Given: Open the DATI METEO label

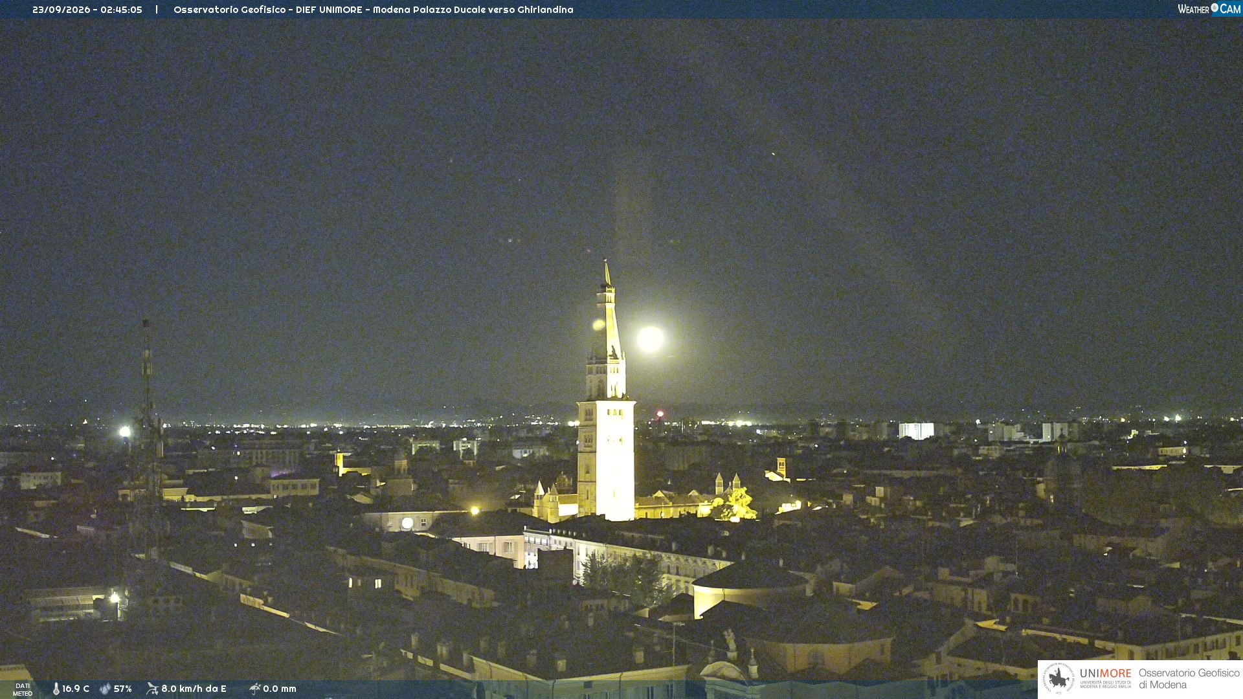Looking at the screenshot, I should (23, 689).
